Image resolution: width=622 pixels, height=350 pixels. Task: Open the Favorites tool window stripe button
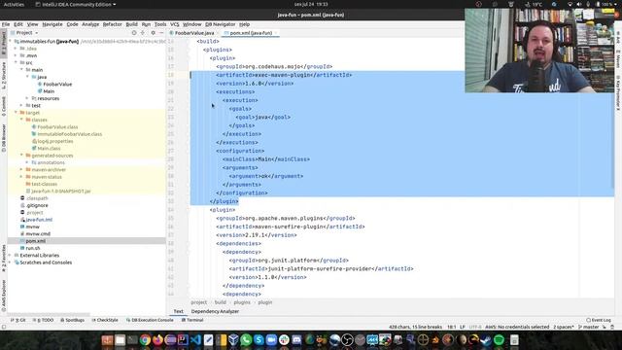(4, 258)
